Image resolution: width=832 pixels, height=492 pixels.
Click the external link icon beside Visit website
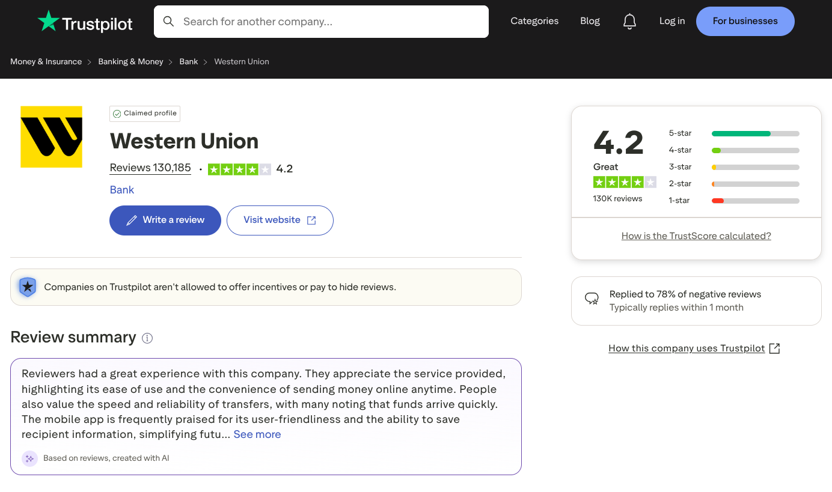[x=311, y=220]
